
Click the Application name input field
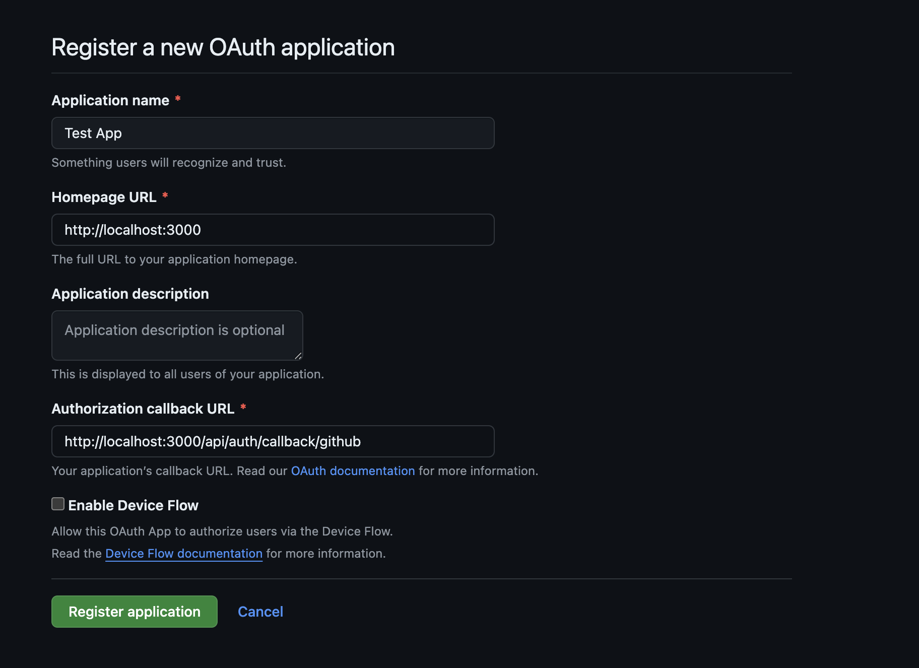(x=273, y=133)
